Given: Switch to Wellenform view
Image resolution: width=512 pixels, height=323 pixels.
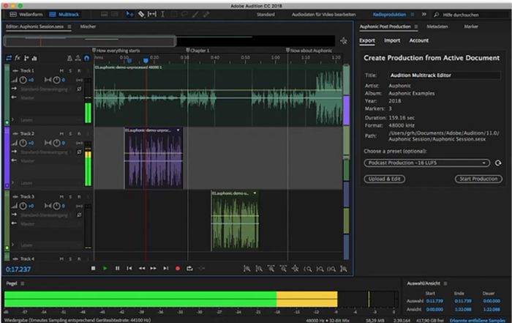Looking at the screenshot, I should 26,15.
